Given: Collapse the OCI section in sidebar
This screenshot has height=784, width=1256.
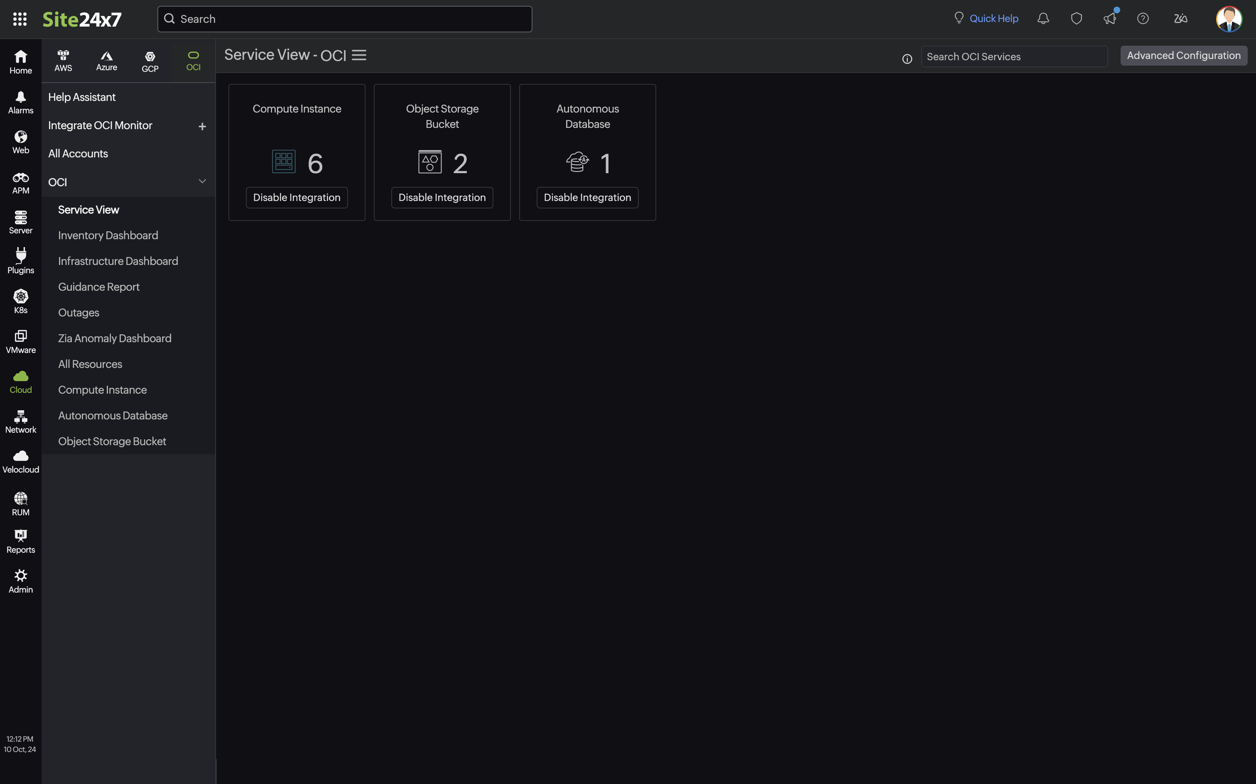Looking at the screenshot, I should click(x=202, y=181).
